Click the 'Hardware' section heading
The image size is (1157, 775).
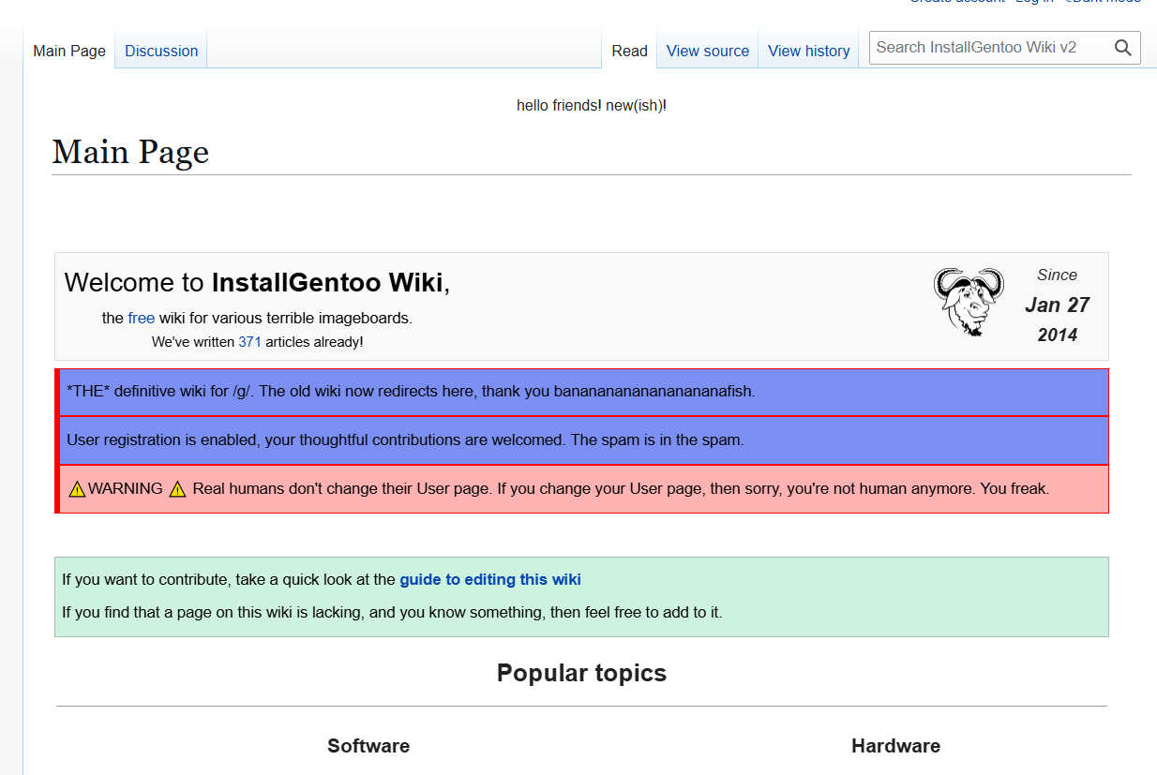pos(895,746)
